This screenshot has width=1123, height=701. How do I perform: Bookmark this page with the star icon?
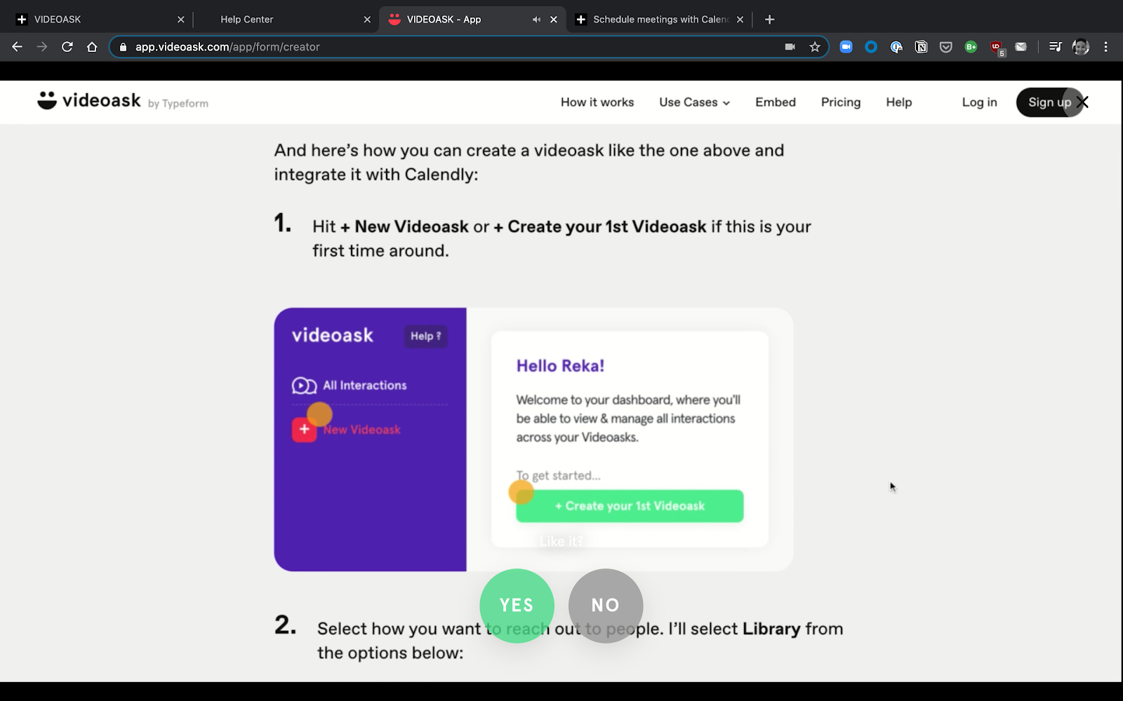815,47
